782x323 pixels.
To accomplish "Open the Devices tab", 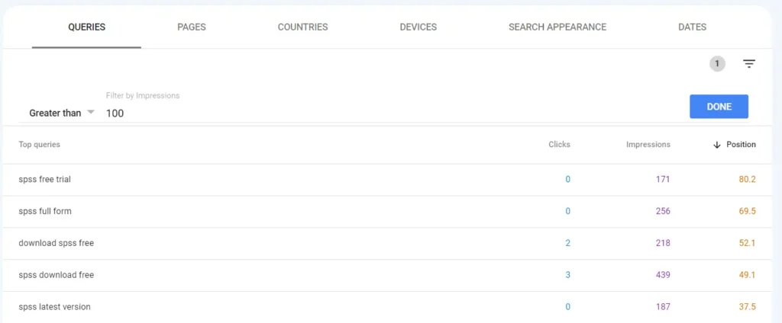I will point(418,27).
